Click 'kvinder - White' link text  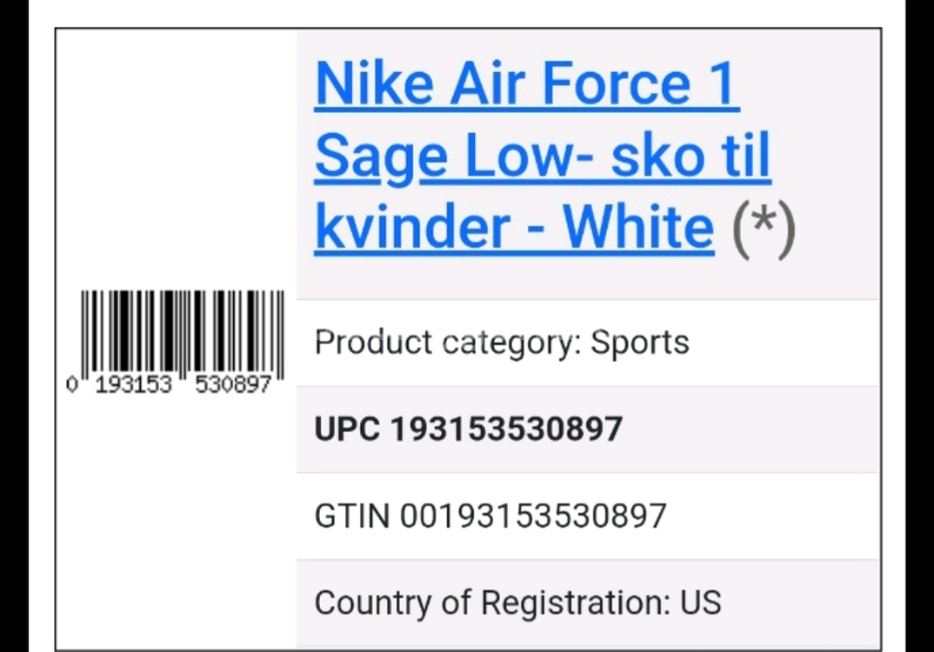pos(514,228)
